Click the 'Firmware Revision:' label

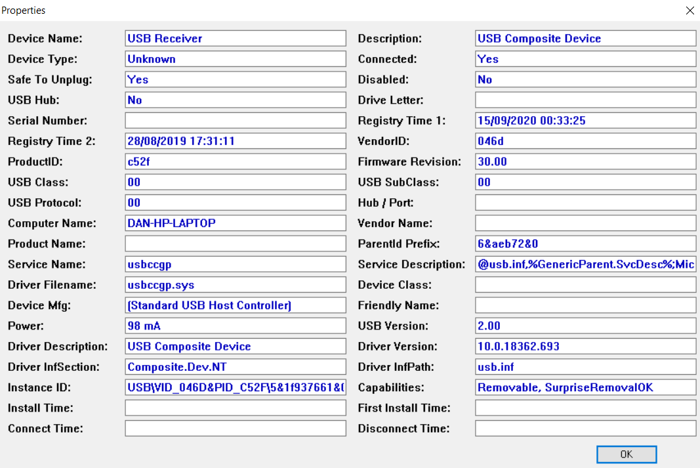(x=409, y=161)
